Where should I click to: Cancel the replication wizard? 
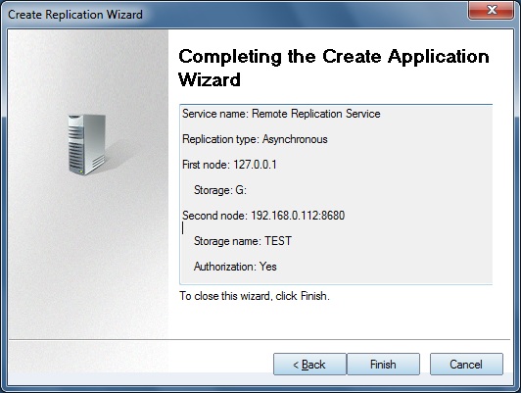pyautogui.click(x=466, y=364)
